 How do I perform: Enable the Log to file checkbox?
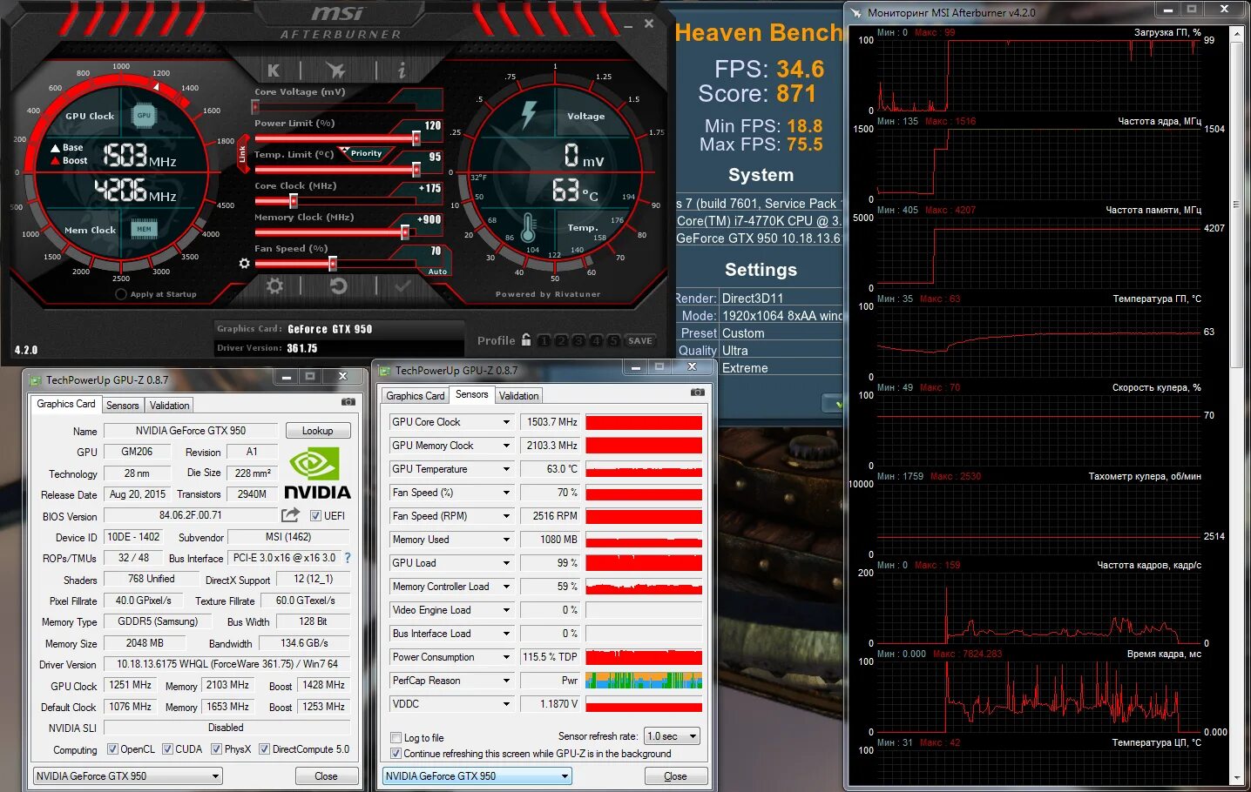pyautogui.click(x=396, y=737)
